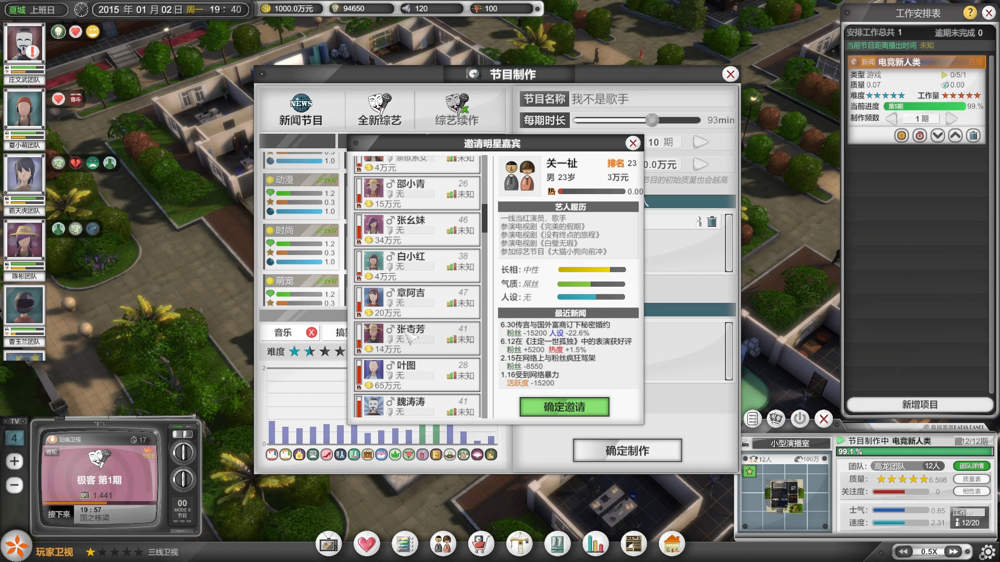The height and width of the screenshot is (562, 1000).
Task: Open the NEWS newspaper icon on bottom toolbar
Action: 633,544
